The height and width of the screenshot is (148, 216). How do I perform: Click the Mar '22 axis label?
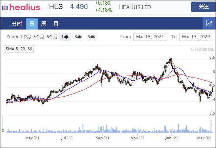click(x=204, y=138)
